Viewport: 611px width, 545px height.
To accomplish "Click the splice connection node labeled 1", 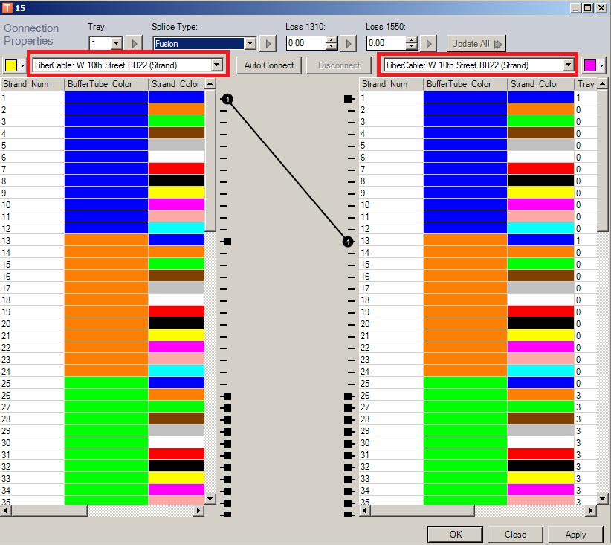I will tap(227, 98).
